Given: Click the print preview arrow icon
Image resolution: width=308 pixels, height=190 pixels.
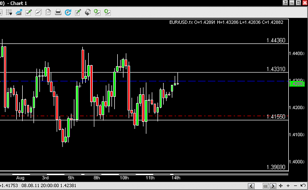Looking at the screenshot, I should [x=88, y=12].
